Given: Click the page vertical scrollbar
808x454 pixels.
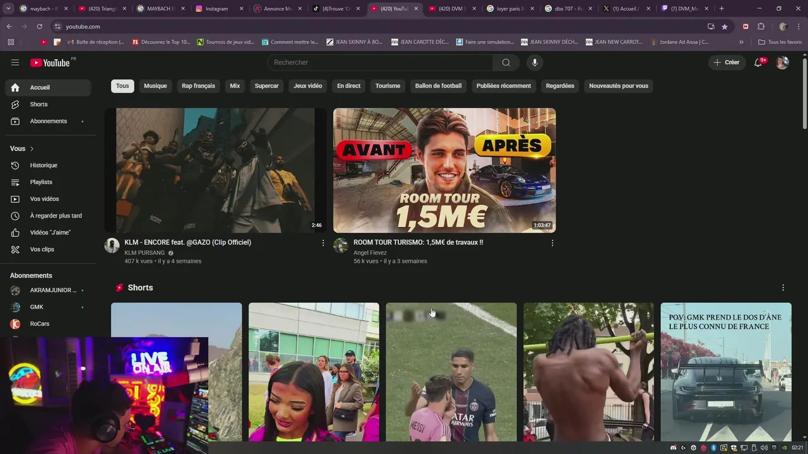Looking at the screenshot, I should 804,95.
